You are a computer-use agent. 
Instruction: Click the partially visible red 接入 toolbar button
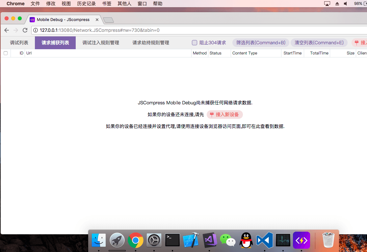(359, 43)
